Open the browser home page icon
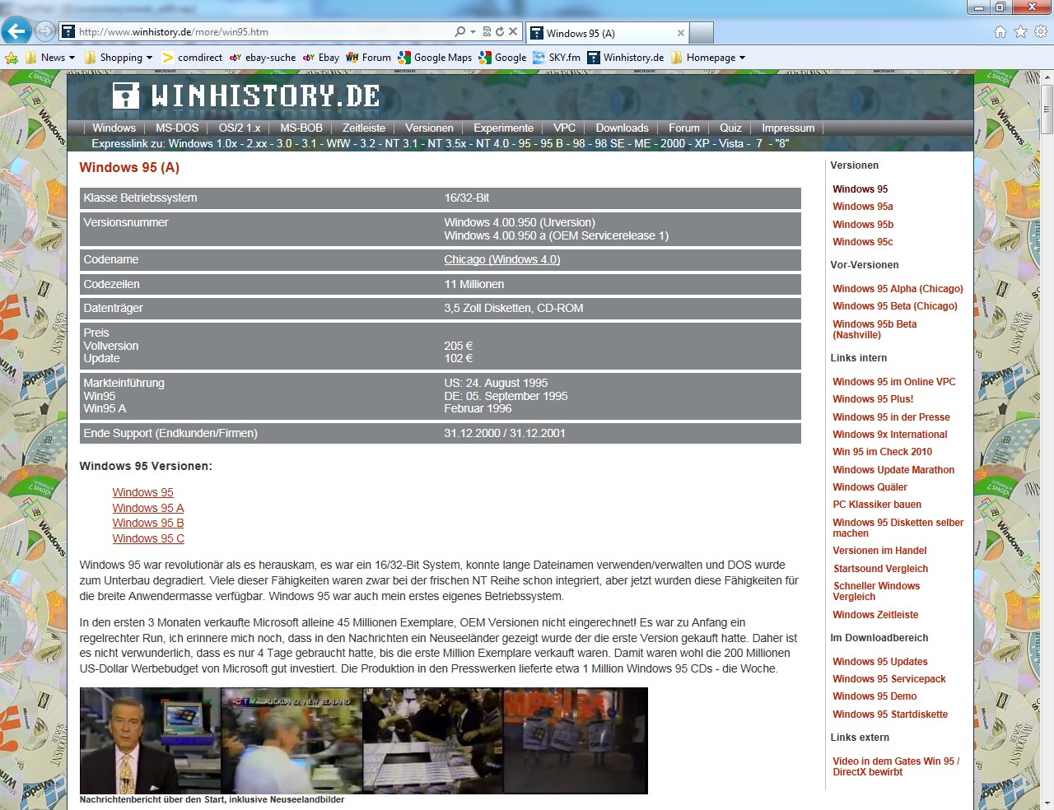Image resolution: width=1054 pixels, height=810 pixels. [1000, 31]
